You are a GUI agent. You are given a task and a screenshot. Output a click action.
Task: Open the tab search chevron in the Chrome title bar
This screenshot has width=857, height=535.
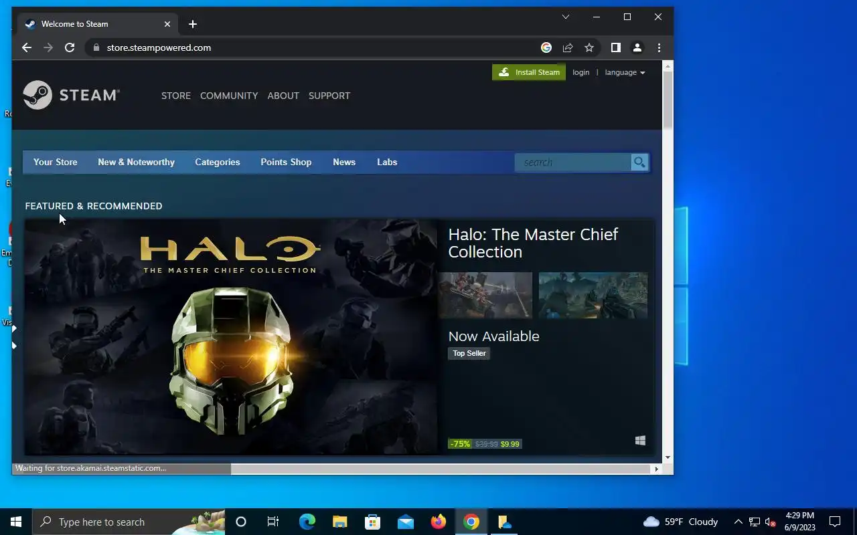[x=566, y=17]
